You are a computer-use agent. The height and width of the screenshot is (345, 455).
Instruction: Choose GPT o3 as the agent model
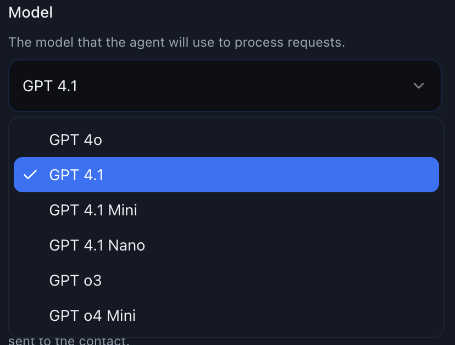[x=75, y=280]
